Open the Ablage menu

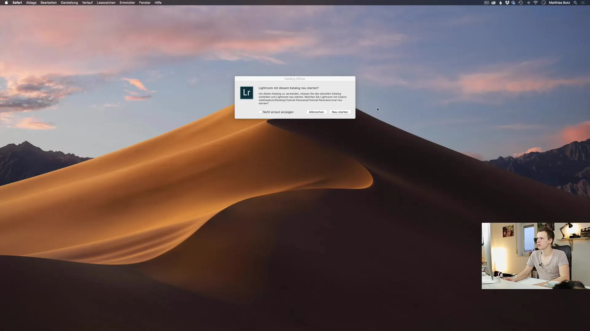tap(31, 3)
